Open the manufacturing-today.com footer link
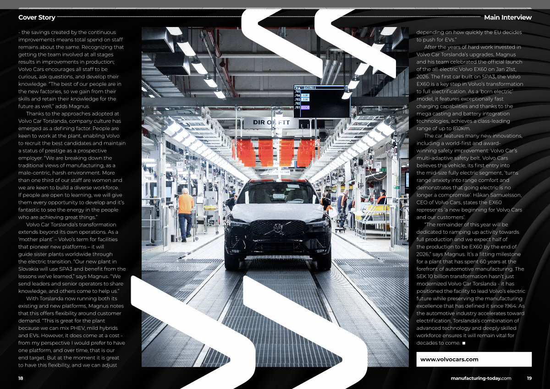This screenshot has width=550, height=389. click(x=481, y=378)
